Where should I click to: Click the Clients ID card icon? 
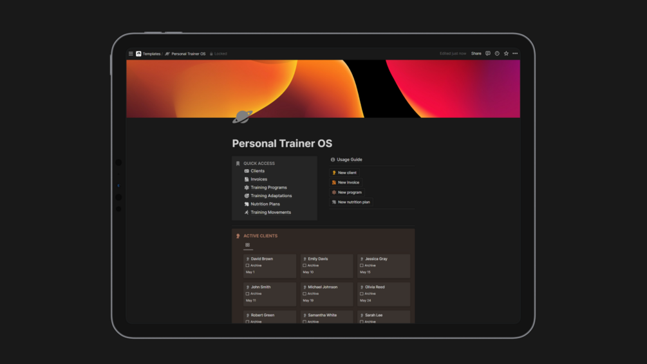(247, 171)
